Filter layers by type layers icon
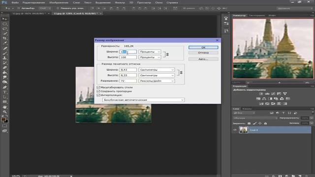The width and height of the screenshot is (315, 177). pos(283,113)
